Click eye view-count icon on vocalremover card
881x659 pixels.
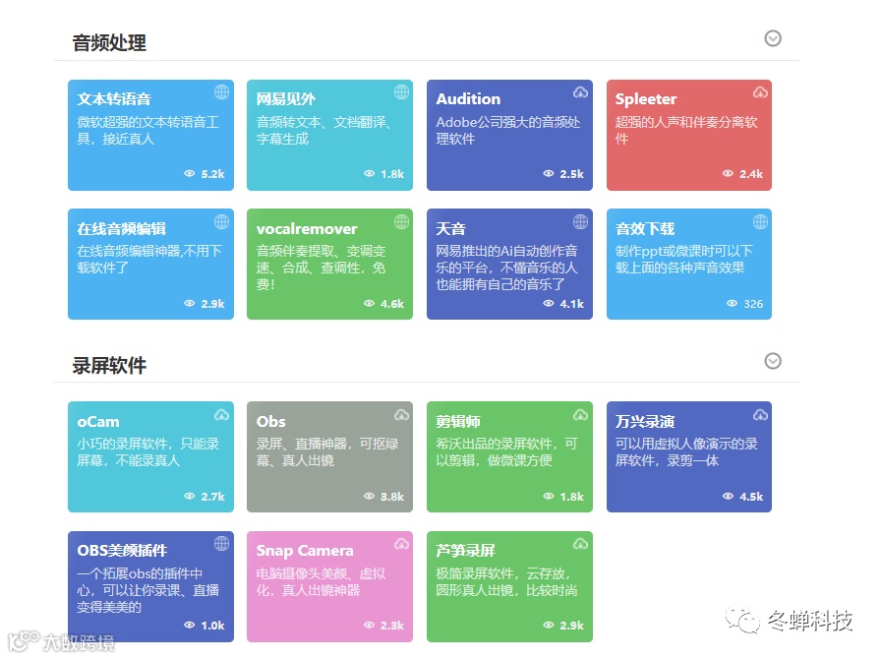(369, 304)
